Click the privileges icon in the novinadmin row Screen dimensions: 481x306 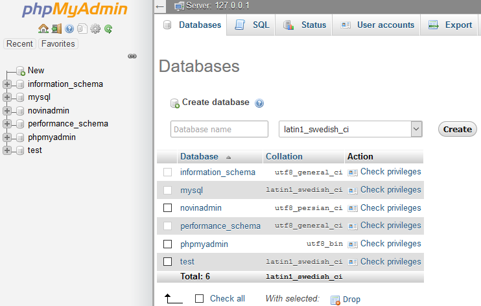353,209
